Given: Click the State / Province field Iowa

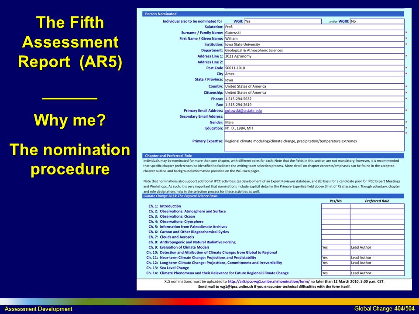Looking at the screenshot, I should point(314,80).
